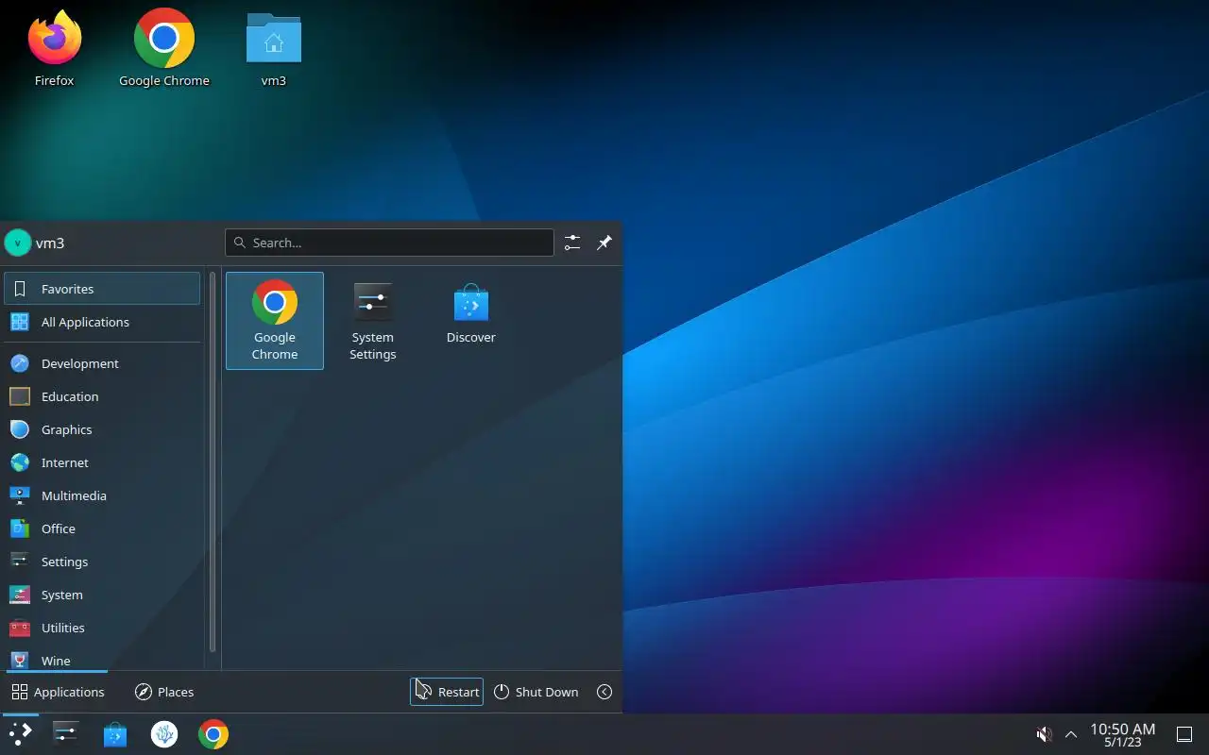Open Google Chrome from taskbar
Screen dimensions: 1209x755
coord(213,734)
